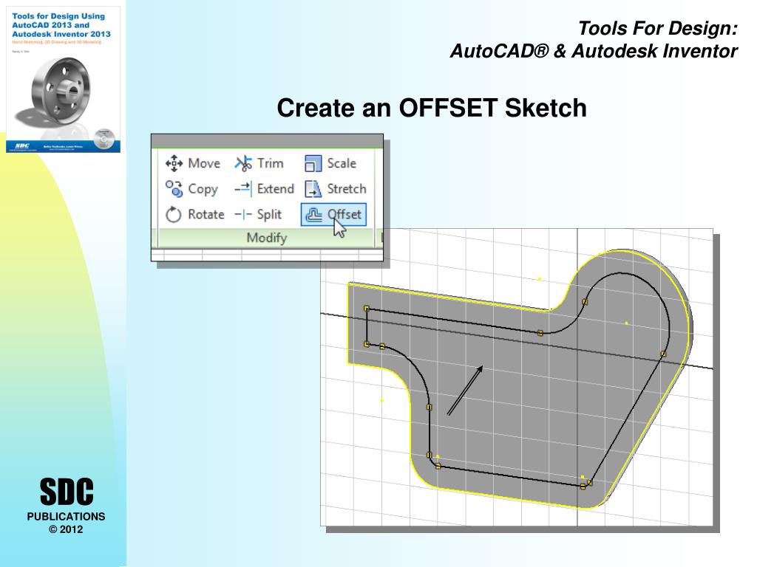Select the Split tool icon

pos(242,215)
